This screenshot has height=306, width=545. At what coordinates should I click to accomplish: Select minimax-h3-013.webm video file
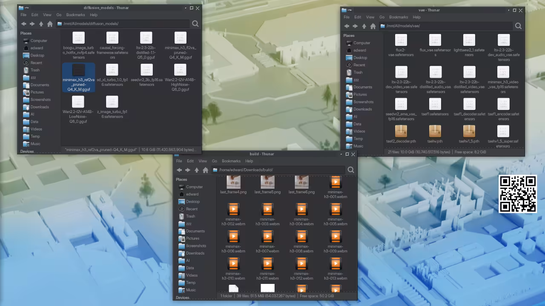click(x=336, y=269)
